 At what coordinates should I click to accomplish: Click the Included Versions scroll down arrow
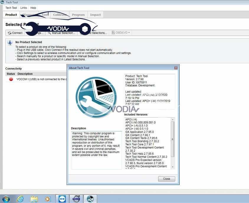pos(173,167)
